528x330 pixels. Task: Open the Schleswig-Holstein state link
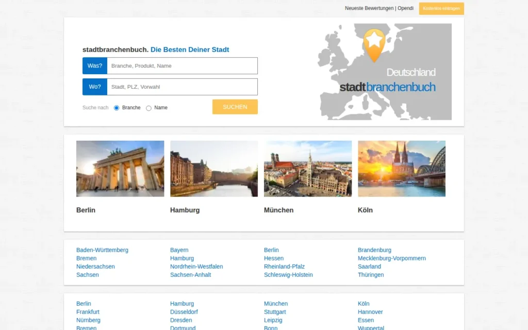[x=288, y=275]
